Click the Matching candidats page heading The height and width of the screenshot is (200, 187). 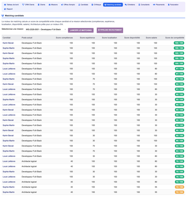pos(14,16)
